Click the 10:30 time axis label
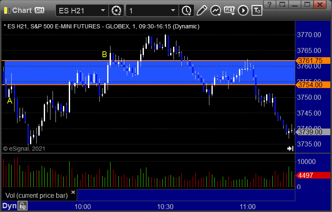Image resolution: width=332 pixels, height=212 pixels. tap(165, 207)
